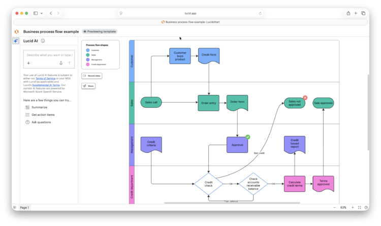
Task: Open the Supplemental AI Terms link
Action: pyautogui.click(x=46, y=85)
